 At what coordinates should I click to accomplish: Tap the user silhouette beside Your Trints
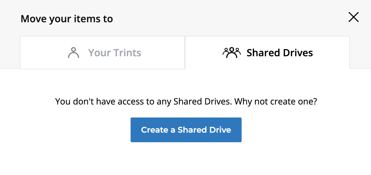pyautogui.click(x=74, y=53)
